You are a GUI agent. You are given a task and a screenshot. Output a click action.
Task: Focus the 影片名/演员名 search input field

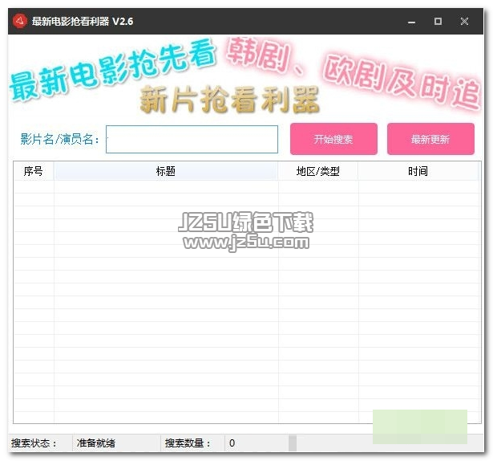(192, 139)
